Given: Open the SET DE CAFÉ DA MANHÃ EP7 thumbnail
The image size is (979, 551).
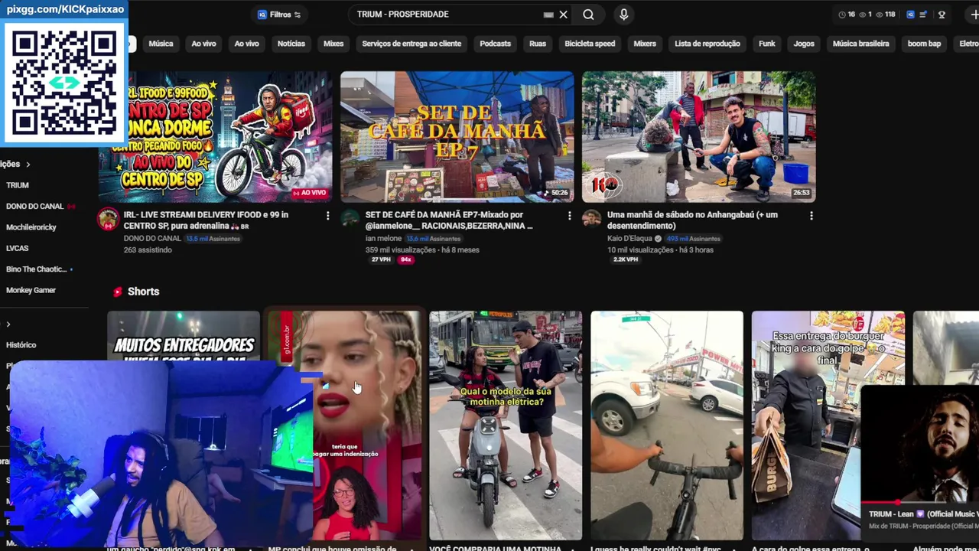Looking at the screenshot, I should coord(457,137).
